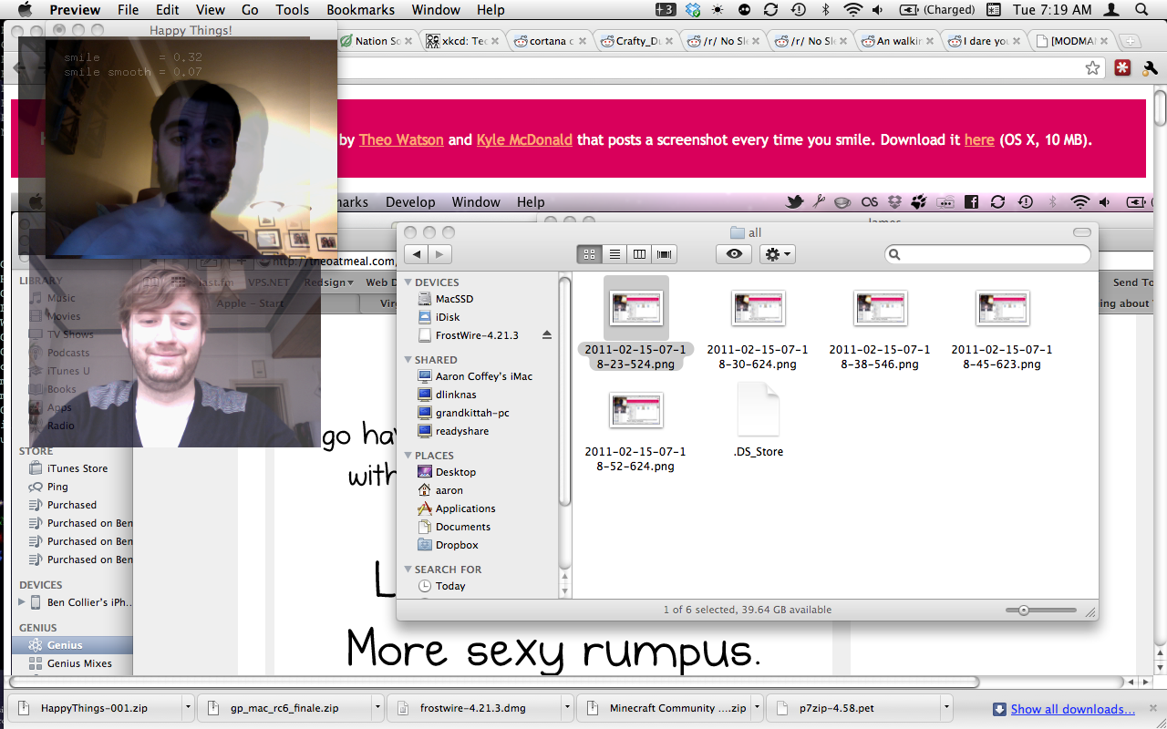1167x729 pixels.
Task: Switch Finder to list view
Action: coord(614,255)
